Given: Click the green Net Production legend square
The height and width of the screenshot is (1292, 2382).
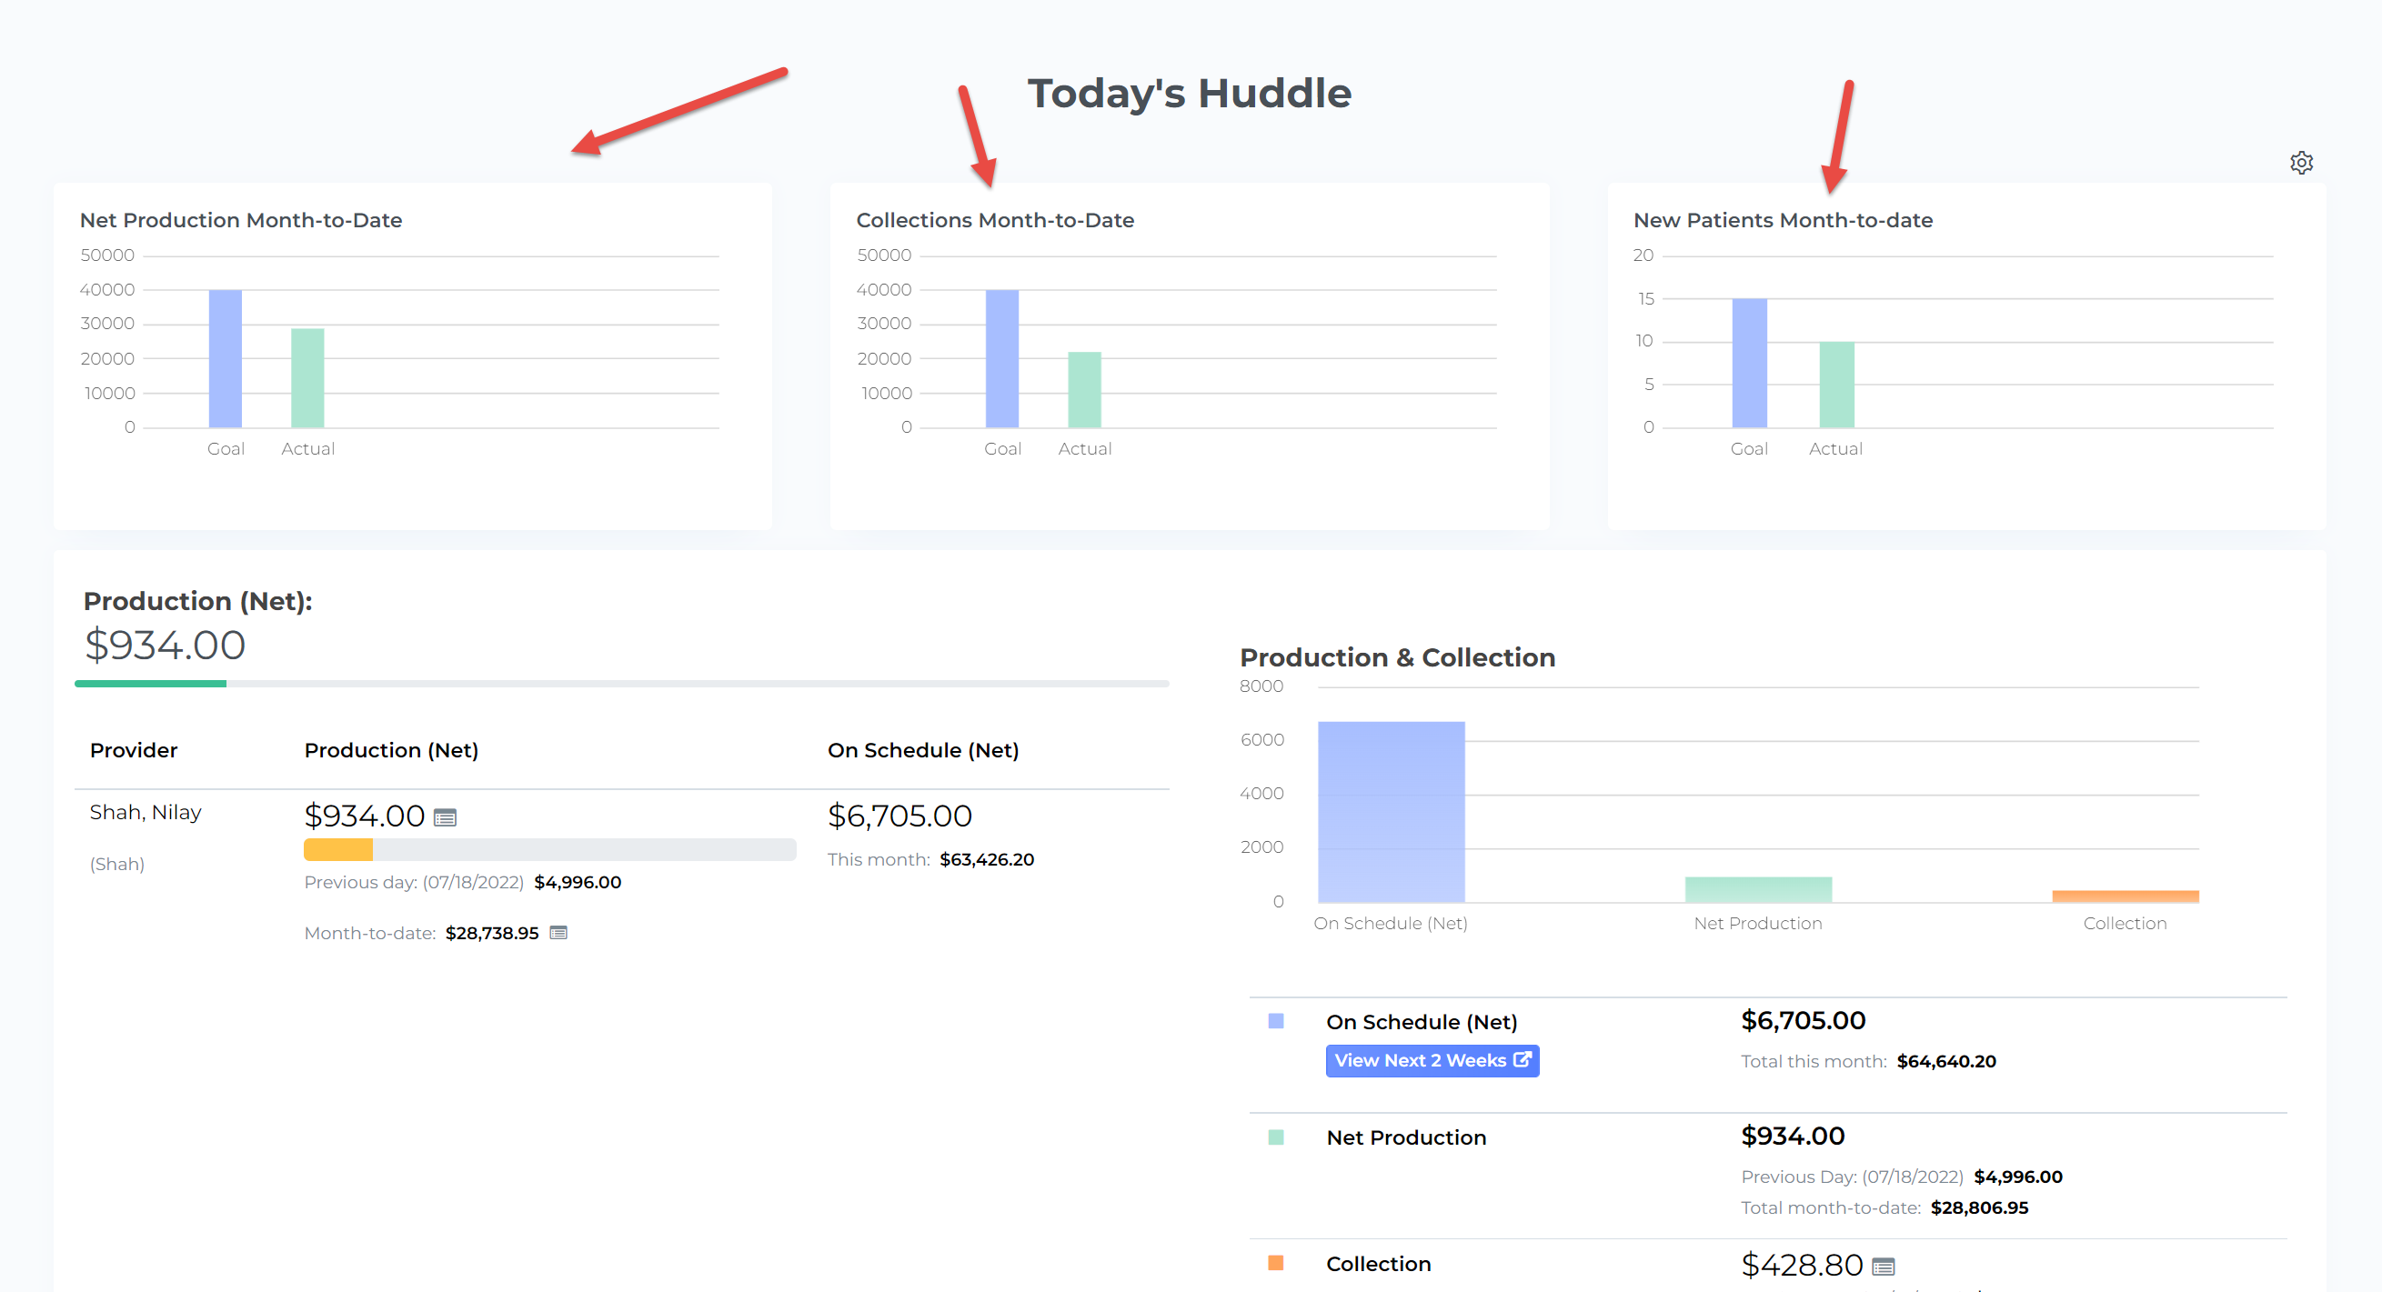Looking at the screenshot, I should (x=1275, y=1137).
